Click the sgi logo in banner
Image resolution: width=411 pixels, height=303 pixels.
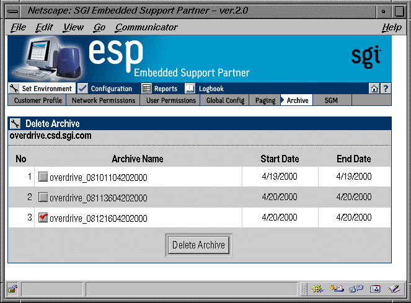click(366, 56)
